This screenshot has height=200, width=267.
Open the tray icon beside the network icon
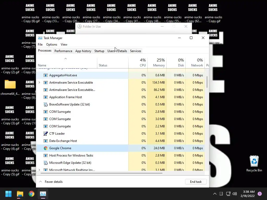221,194
